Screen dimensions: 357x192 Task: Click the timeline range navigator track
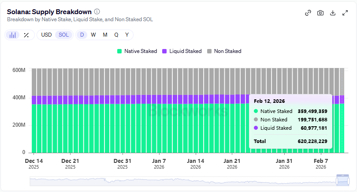click(176, 181)
